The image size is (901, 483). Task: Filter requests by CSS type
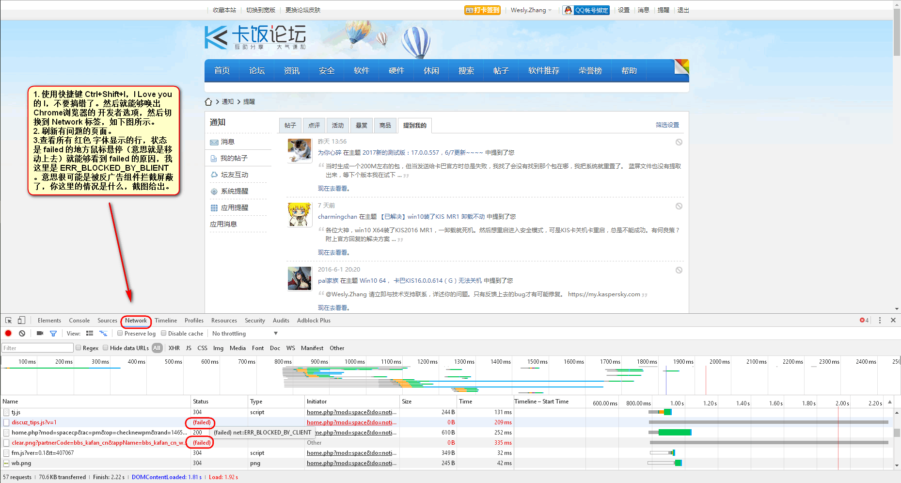pyautogui.click(x=202, y=348)
